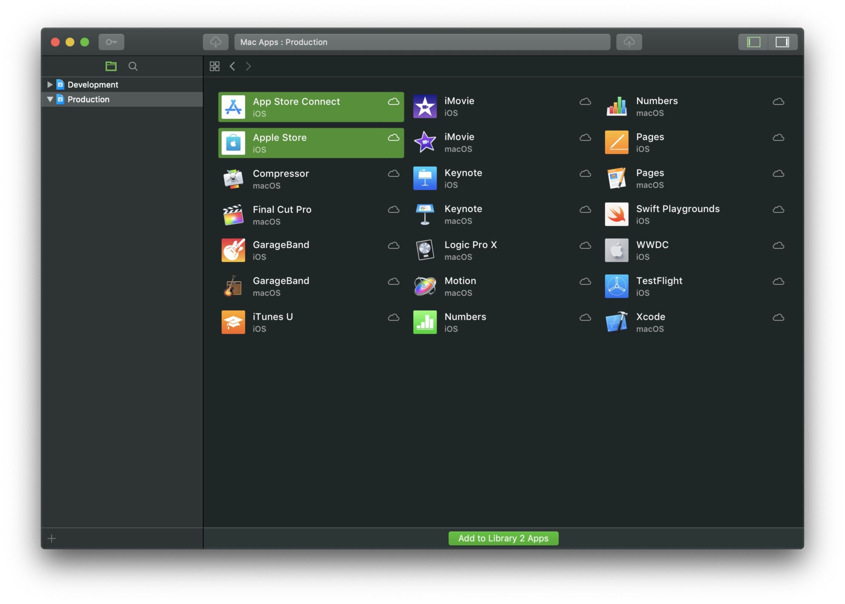Click the cloud icon next to Xcode
This screenshot has width=845, height=604.
tap(779, 317)
